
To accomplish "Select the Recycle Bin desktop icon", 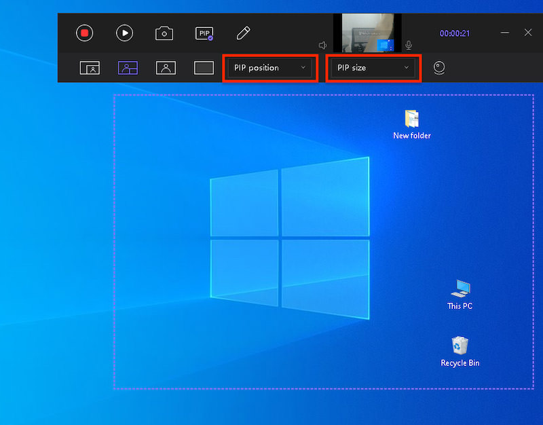I will 460,352.
